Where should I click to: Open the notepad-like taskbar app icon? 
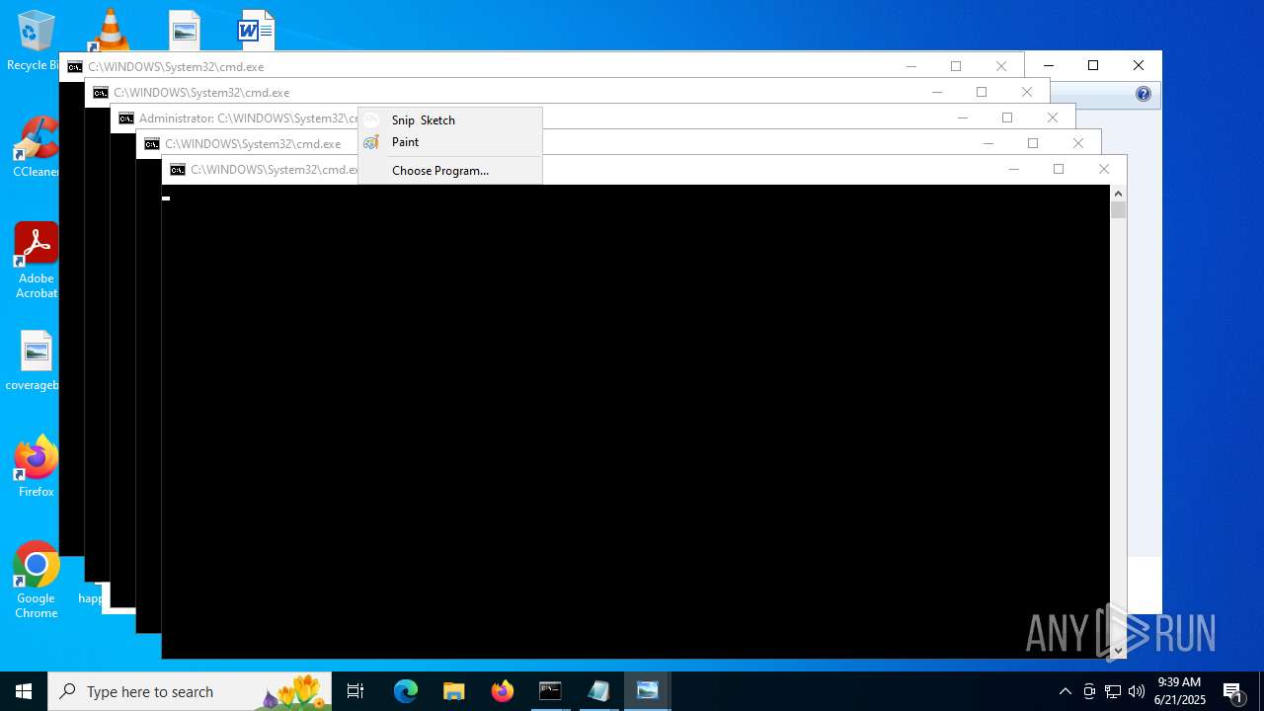pyautogui.click(x=598, y=691)
